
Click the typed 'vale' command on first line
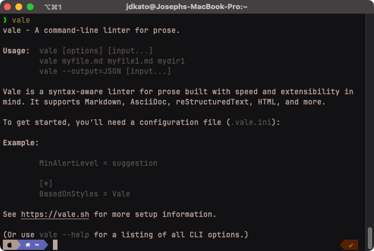21,20
